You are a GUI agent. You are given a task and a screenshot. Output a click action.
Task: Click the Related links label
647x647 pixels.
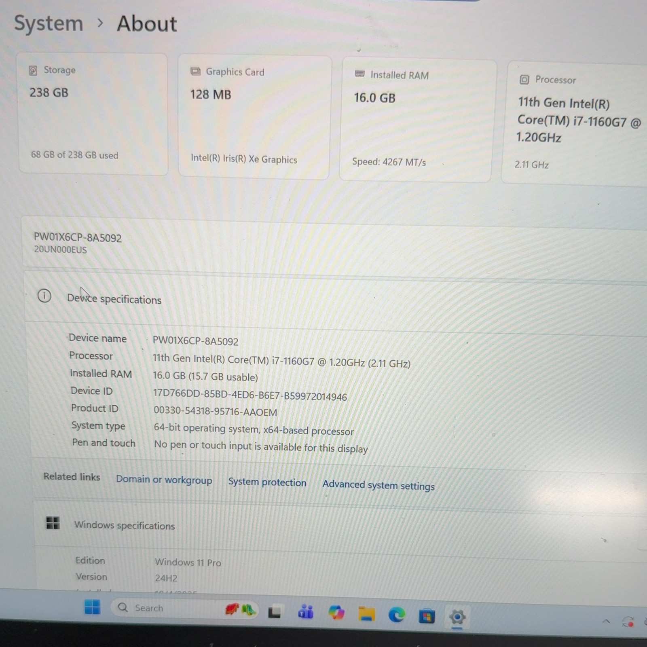tap(72, 477)
